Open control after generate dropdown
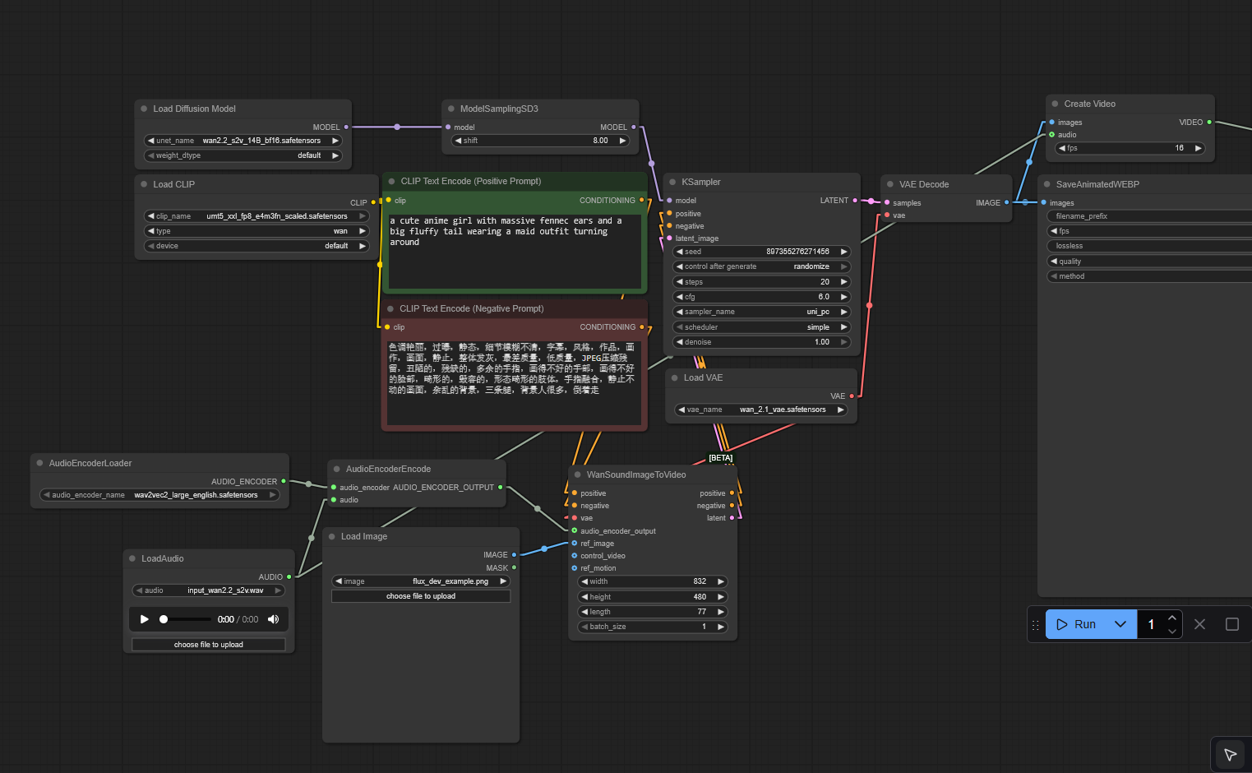 (x=762, y=266)
